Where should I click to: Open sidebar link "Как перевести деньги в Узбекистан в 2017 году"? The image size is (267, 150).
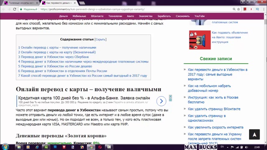tap(218, 74)
